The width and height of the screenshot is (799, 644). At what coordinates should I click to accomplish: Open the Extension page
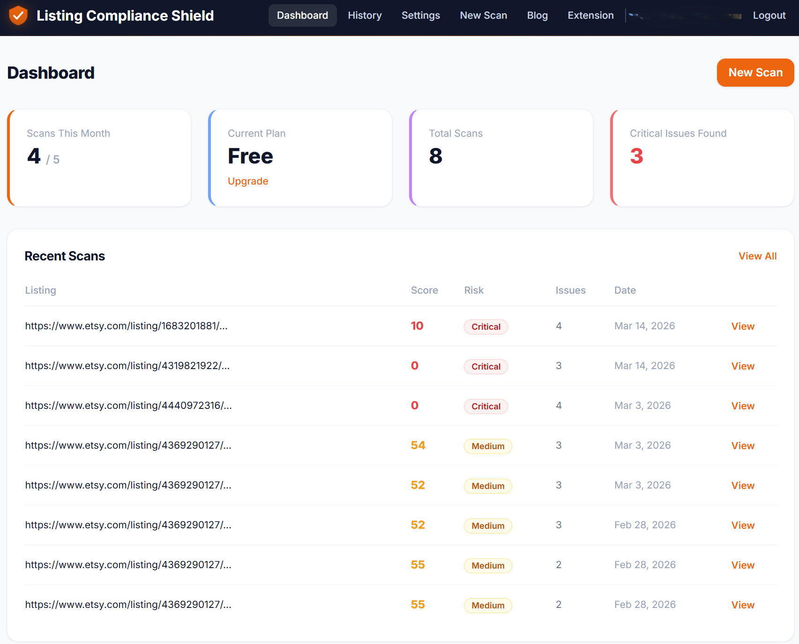(590, 15)
